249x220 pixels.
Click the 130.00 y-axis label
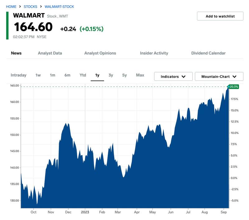pyautogui.click(x=14, y=200)
